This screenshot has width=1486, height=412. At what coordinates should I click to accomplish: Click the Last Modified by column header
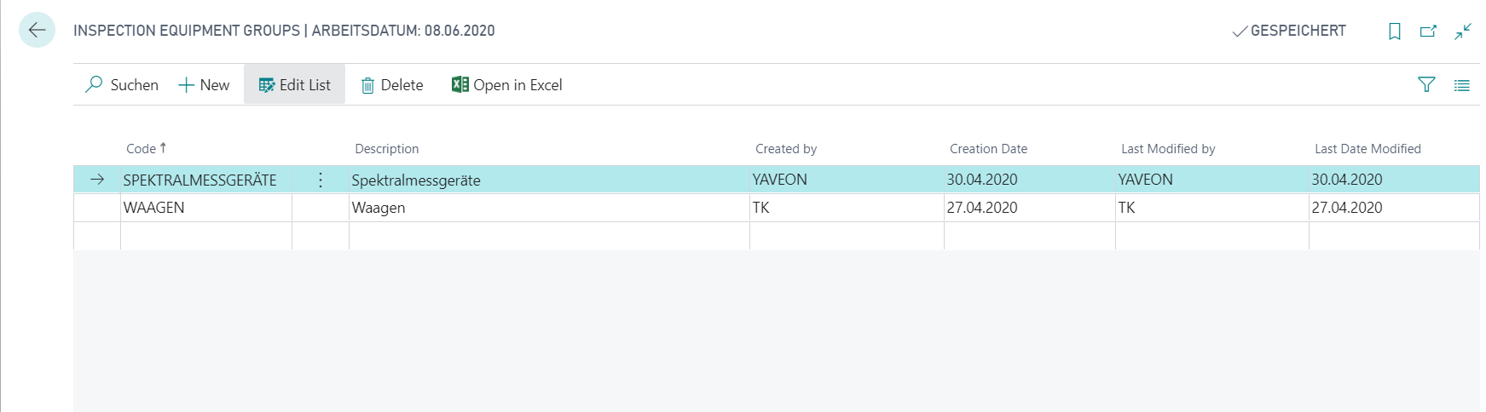(x=1168, y=149)
